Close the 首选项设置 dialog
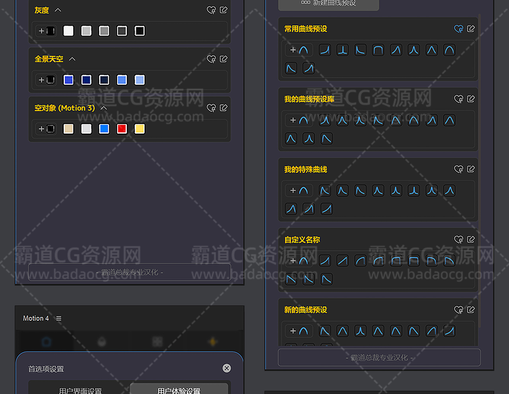Viewport: 509px width, 394px height. coord(227,368)
